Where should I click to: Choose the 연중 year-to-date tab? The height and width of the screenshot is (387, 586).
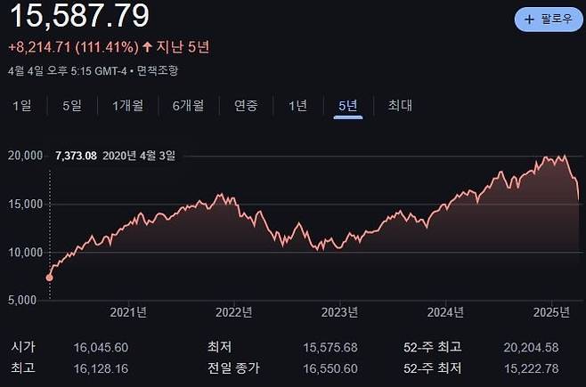pos(246,106)
